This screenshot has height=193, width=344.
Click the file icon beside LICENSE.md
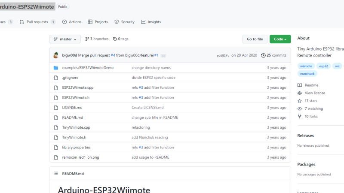(56, 108)
